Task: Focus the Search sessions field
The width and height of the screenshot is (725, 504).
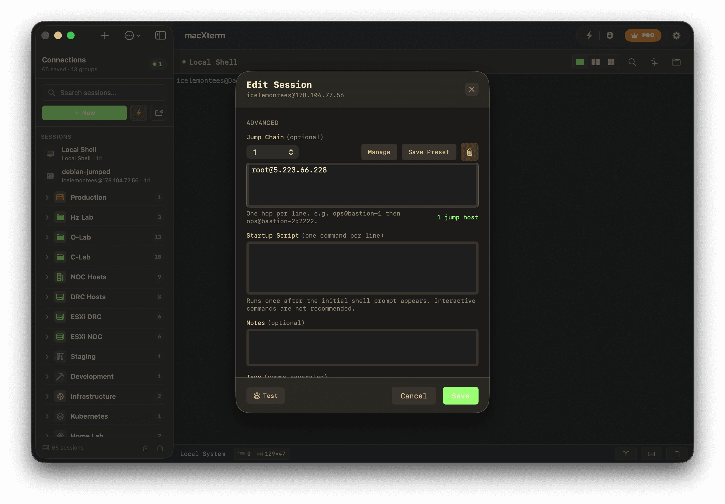Action: (104, 93)
